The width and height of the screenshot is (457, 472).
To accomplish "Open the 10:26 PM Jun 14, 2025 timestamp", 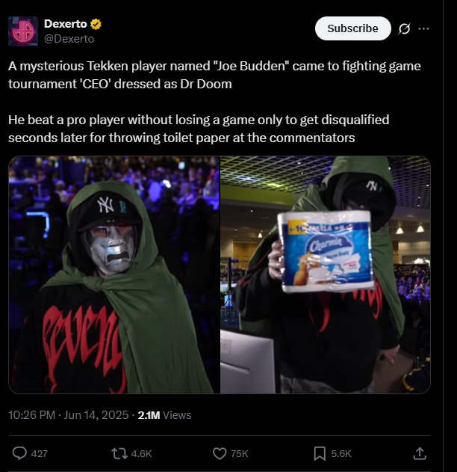I will coord(68,415).
